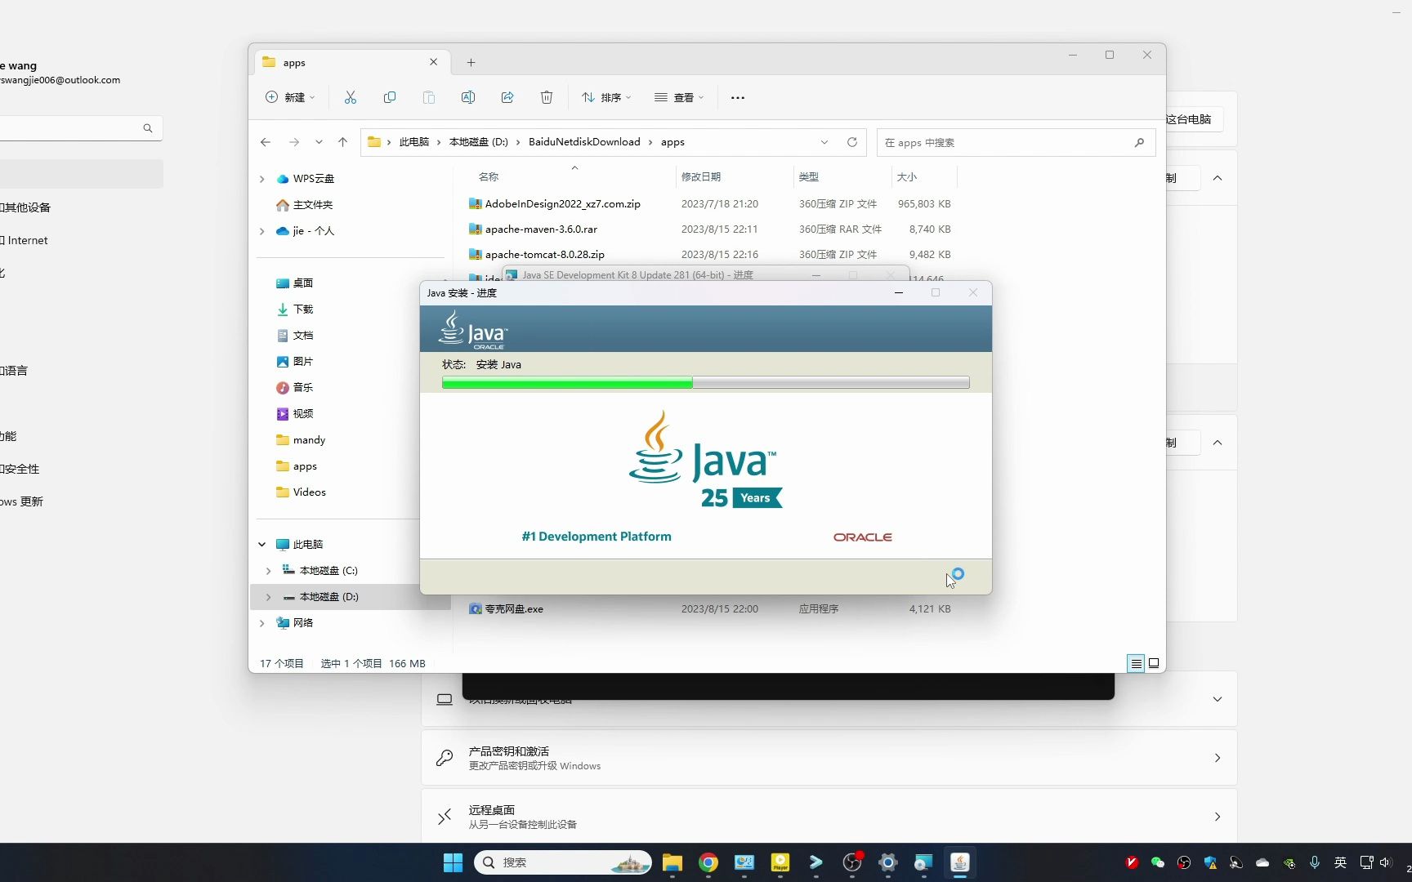Viewport: 1412px width, 882px height.
Task: Click the volume speaker tray icon
Action: (x=1385, y=862)
